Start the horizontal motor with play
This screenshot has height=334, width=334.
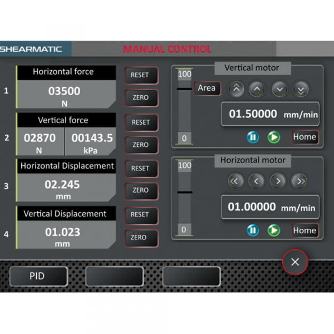[x=274, y=230]
